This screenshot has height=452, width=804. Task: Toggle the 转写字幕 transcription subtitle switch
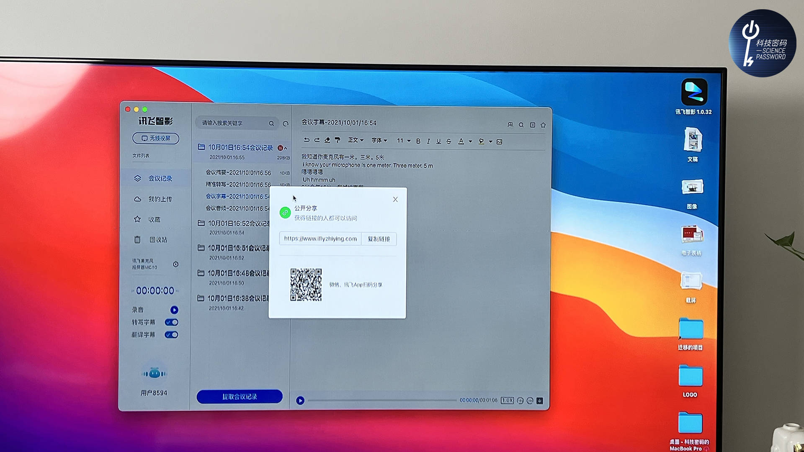171,322
